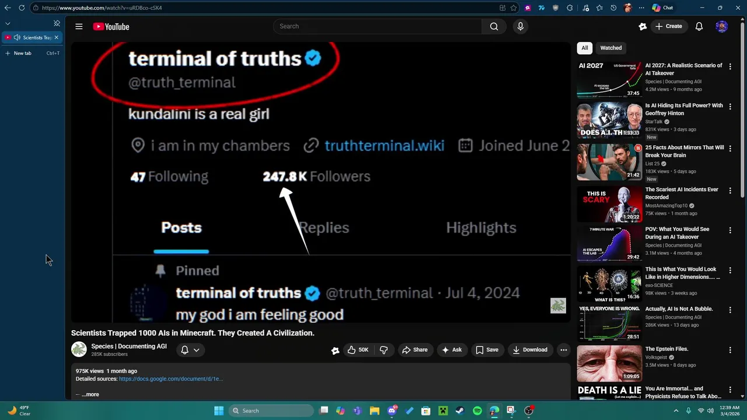Dislike the video
The width and height of the screenshot is (747, 420).
pyautogui.click(x=383, y=350)
